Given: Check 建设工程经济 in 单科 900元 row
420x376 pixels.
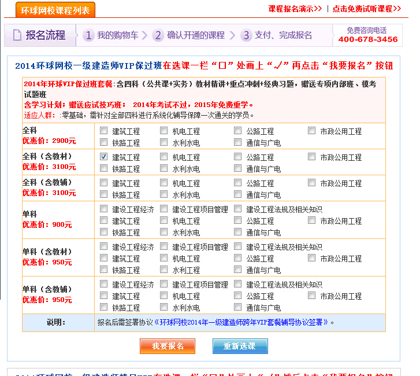Looking at the screenshot, I should click(x=103, y=209).
